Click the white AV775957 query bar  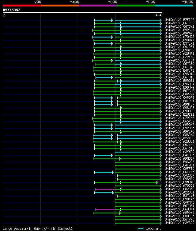pyautogui.click(x=83, y=13)
